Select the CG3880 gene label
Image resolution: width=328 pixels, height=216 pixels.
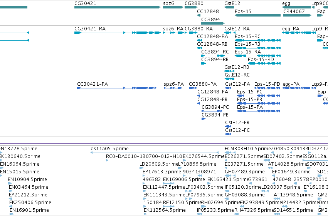(194, 3)
